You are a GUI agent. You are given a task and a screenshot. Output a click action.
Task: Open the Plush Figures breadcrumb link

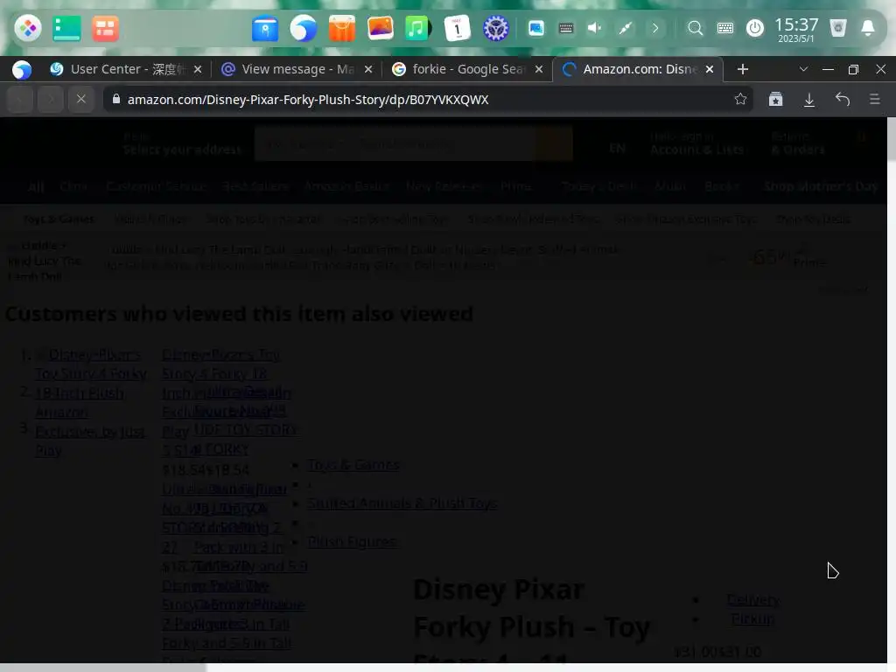click(x=353, y=541)
